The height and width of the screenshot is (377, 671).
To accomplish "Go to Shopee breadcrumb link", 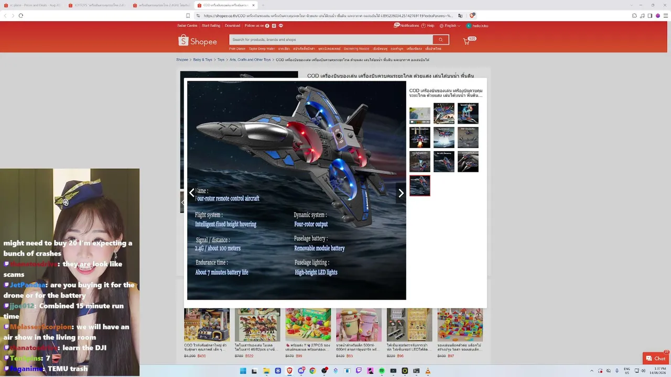I will (x=182, y=60).
